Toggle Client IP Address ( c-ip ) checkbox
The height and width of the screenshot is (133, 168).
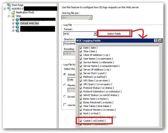[81, 55]
